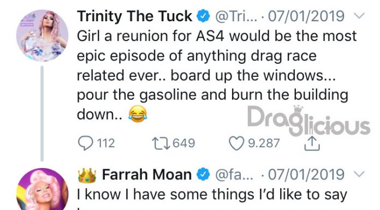
Task: Like Trinity The Tuck's tweet
Action: click(236, 143)
